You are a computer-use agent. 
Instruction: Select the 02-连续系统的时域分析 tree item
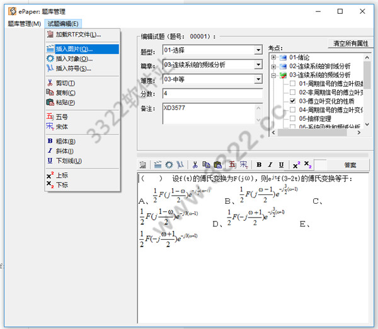pyautogui.click(x=319, y=66)
